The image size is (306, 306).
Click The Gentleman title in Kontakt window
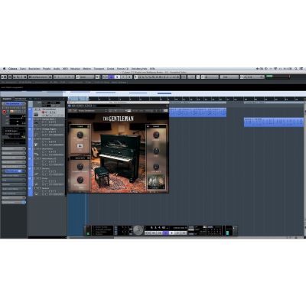[x=119, y=119]
